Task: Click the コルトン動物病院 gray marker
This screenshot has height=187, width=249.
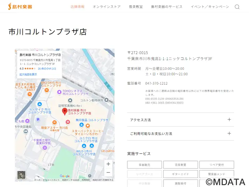Action: [x=106, y=100]
